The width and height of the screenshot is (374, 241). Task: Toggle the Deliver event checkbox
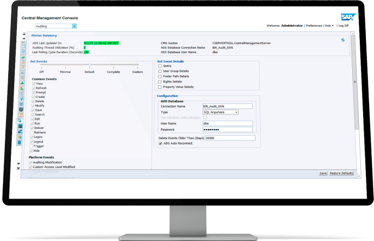click(x=32, y=128)
